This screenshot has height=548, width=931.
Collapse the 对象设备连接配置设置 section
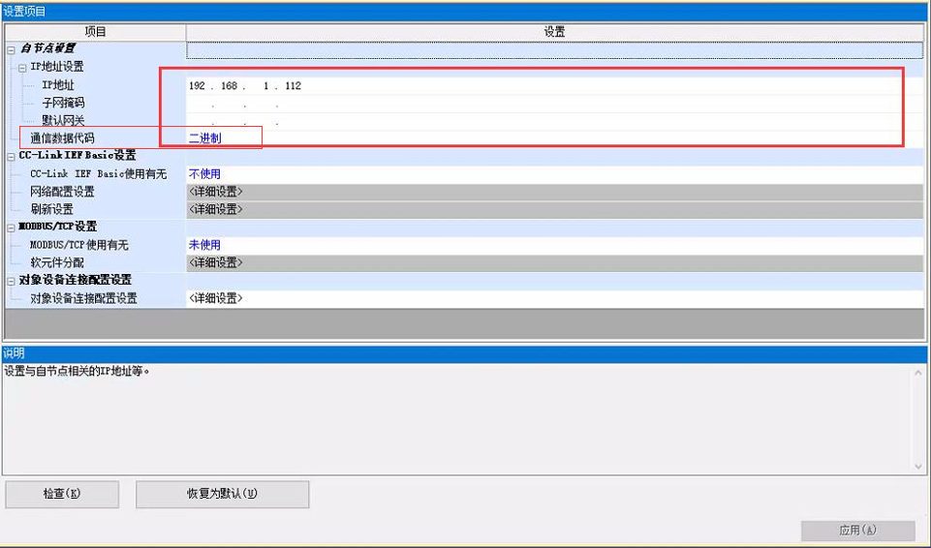coord(11,281)
